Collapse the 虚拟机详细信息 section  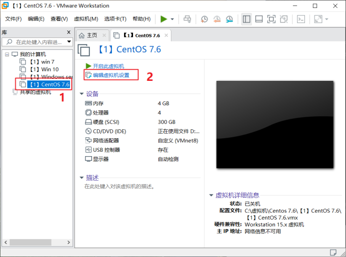[x=211, y=195]
